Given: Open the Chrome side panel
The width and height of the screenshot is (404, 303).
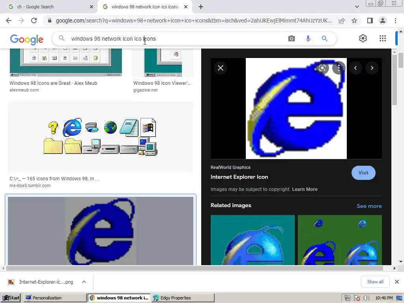Looking at the screenshot, I should click(x=370, y=21).
